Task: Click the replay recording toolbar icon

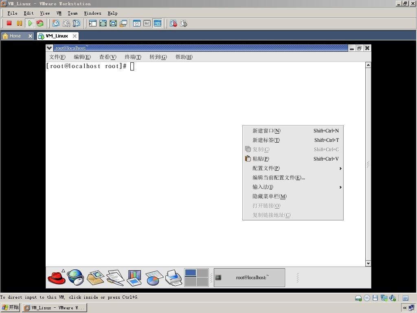Action: click(184, 23)
